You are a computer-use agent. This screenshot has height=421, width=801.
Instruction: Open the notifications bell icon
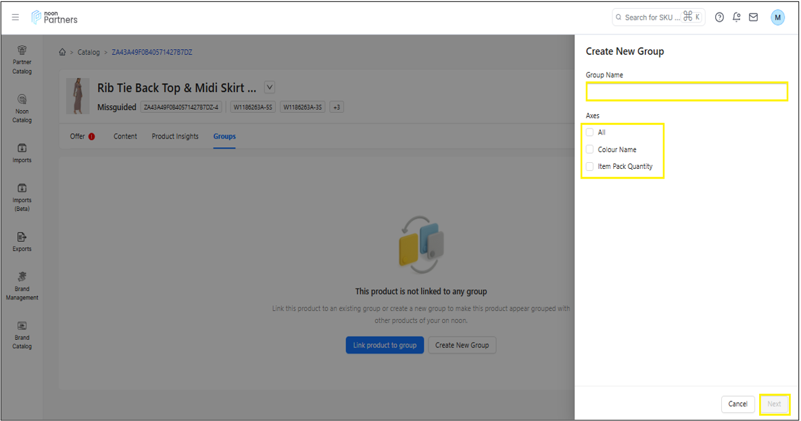(736, 18)
